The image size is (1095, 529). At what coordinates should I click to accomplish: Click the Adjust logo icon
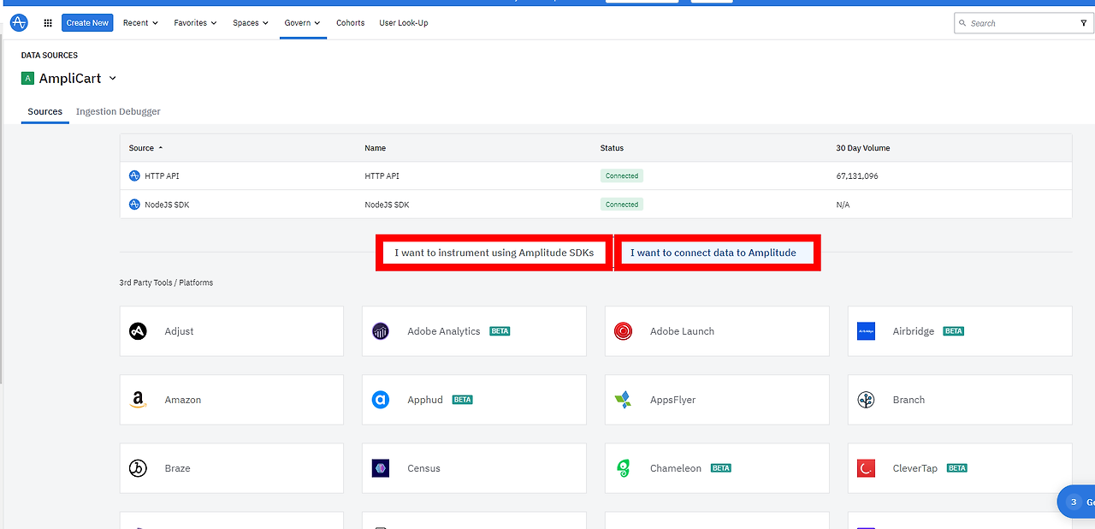tap(138, 331)
